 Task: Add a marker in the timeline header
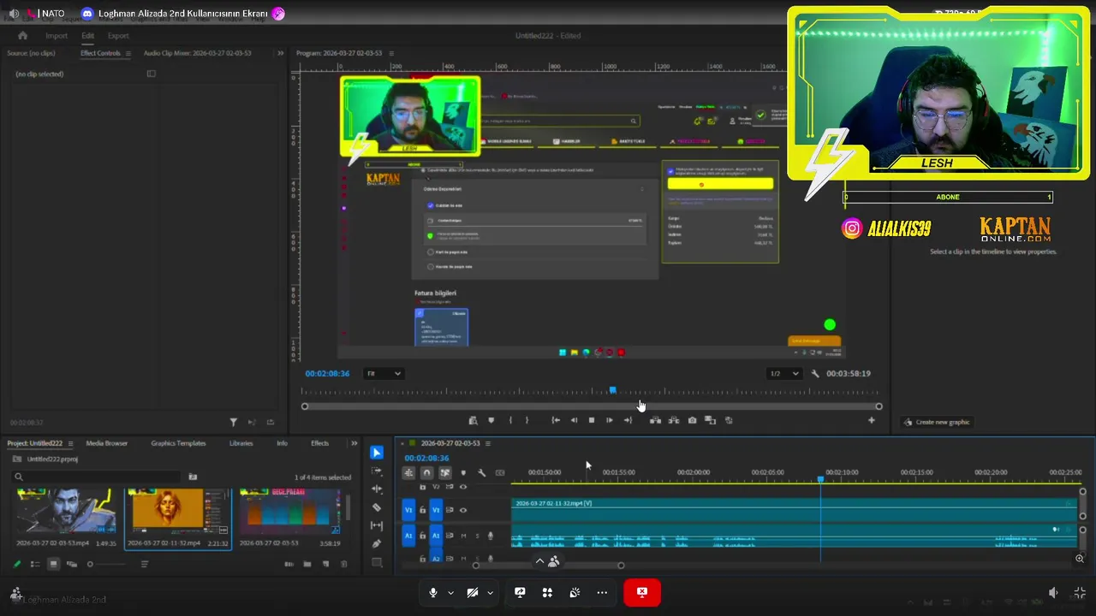tap(463, 472)
